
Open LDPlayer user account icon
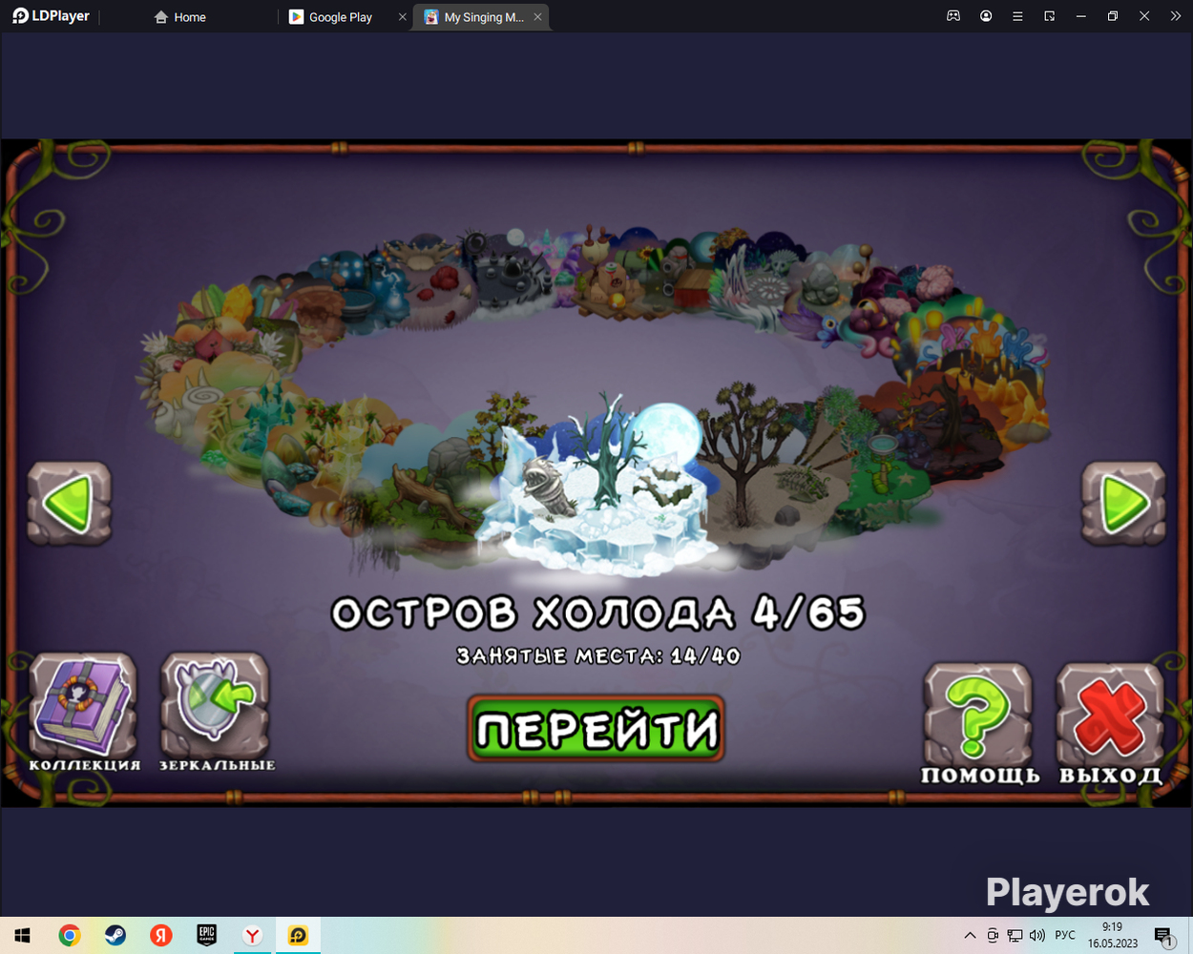click(x=986, y=16)
